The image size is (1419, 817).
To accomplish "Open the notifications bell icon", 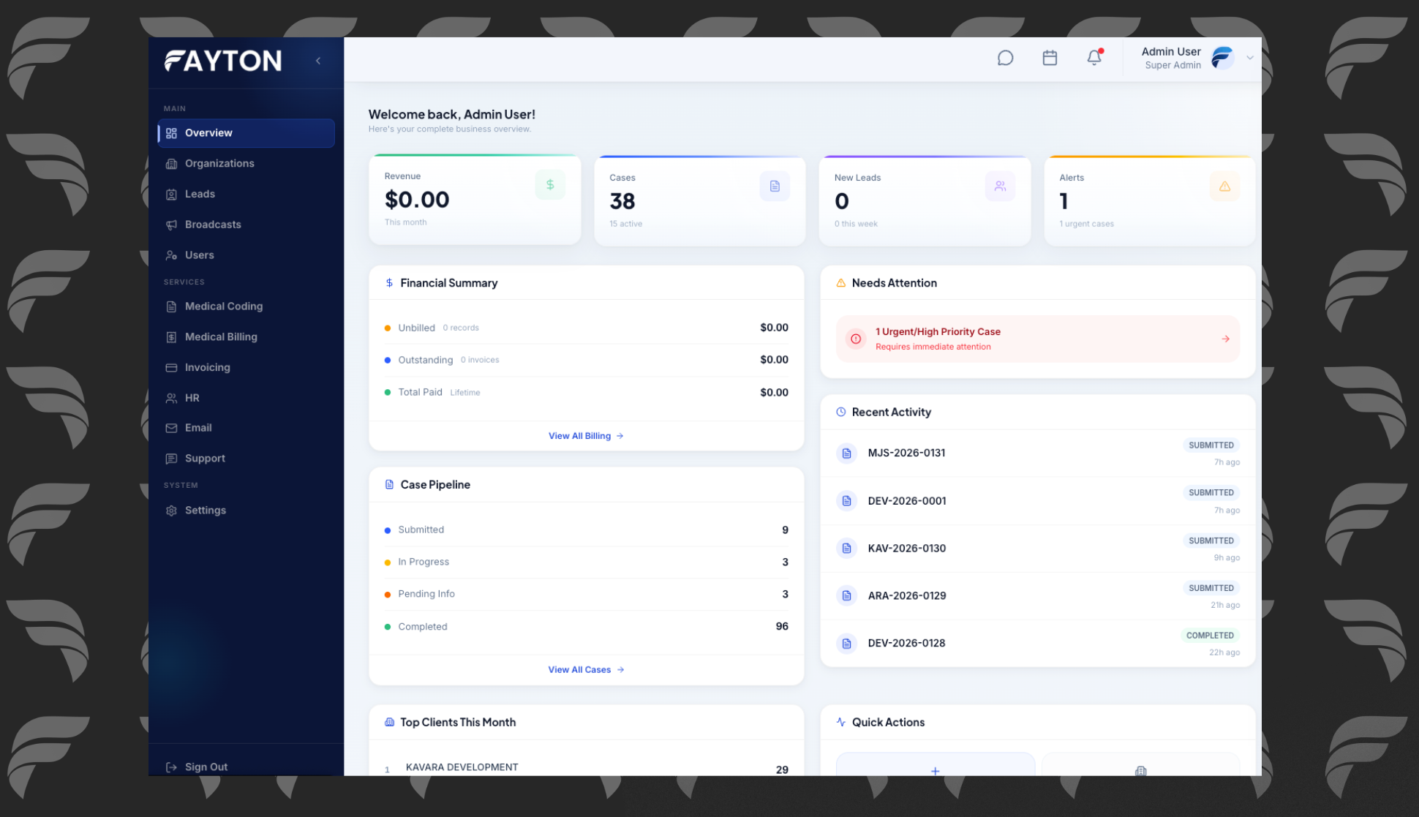I will (1094, 58).
